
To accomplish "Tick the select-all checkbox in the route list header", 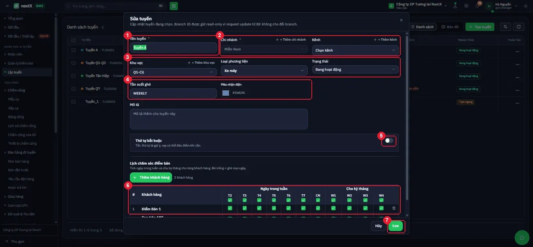I will click(x=73, y=40).
